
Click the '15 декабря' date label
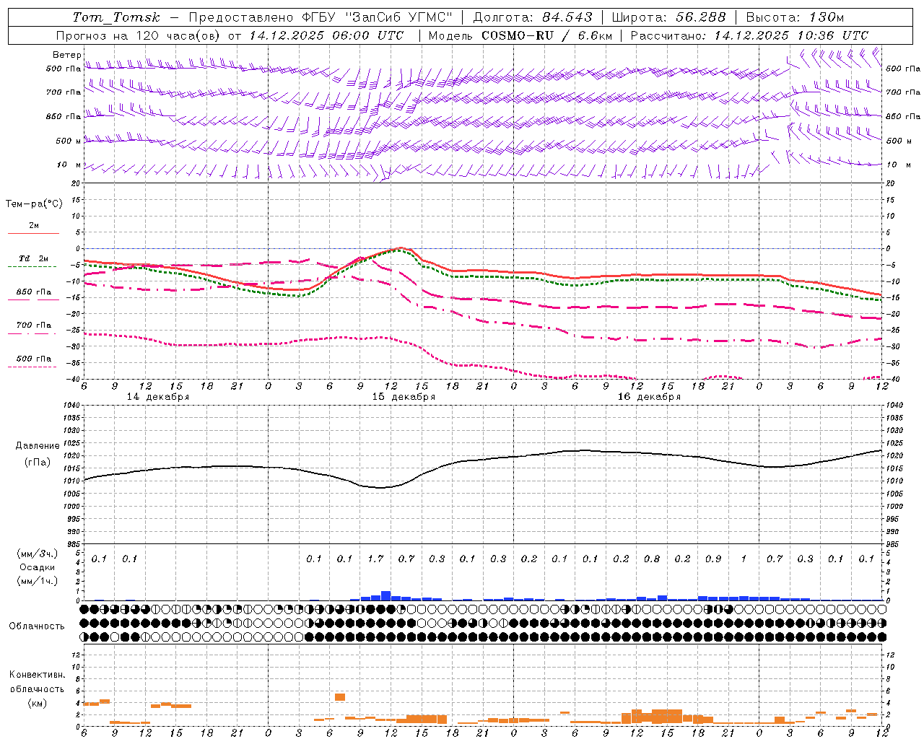coord(404,397)
